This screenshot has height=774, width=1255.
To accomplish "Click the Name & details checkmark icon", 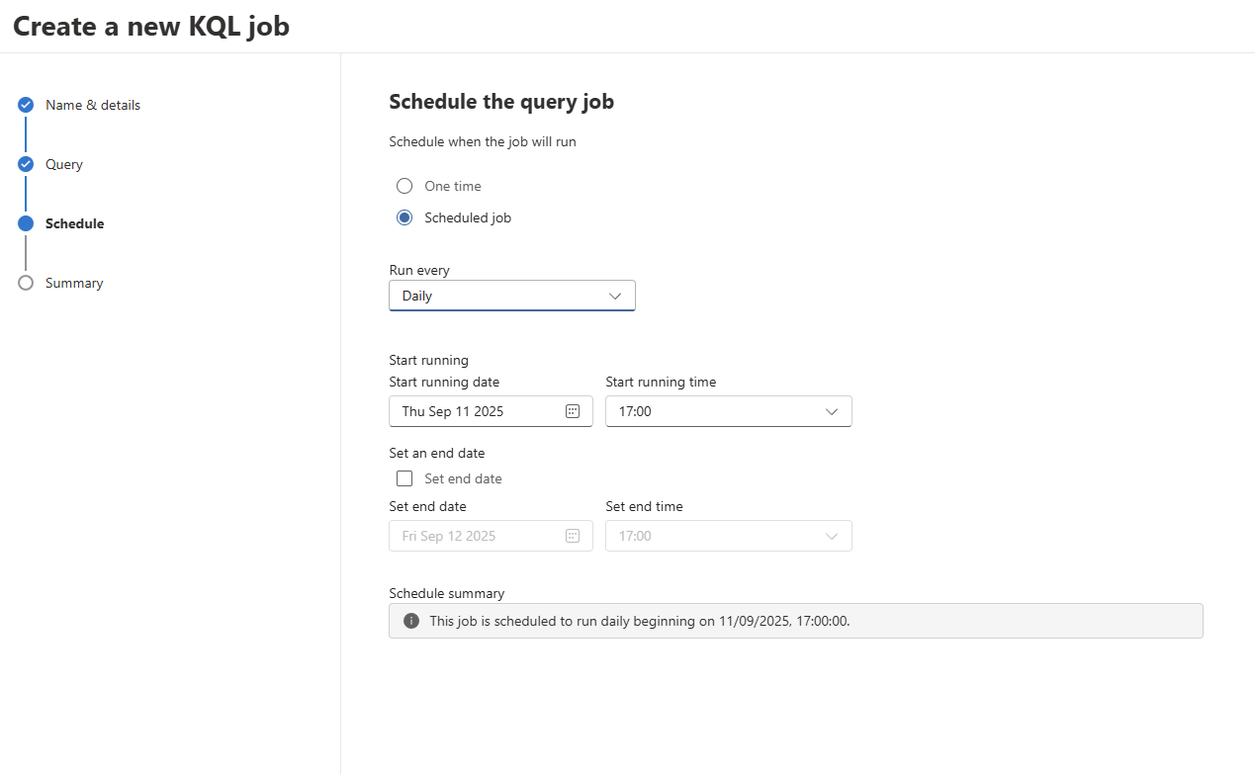I will (26, 105).
